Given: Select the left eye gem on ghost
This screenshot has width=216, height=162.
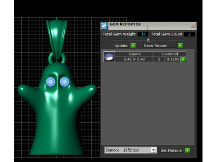Looking at the screenshot, I should click(50, 82).
